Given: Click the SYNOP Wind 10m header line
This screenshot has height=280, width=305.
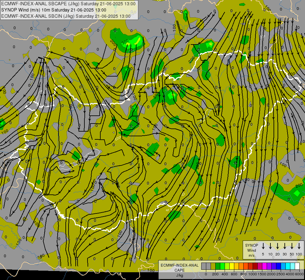Looking at the screenshot, I should click(x=54, y=10).
